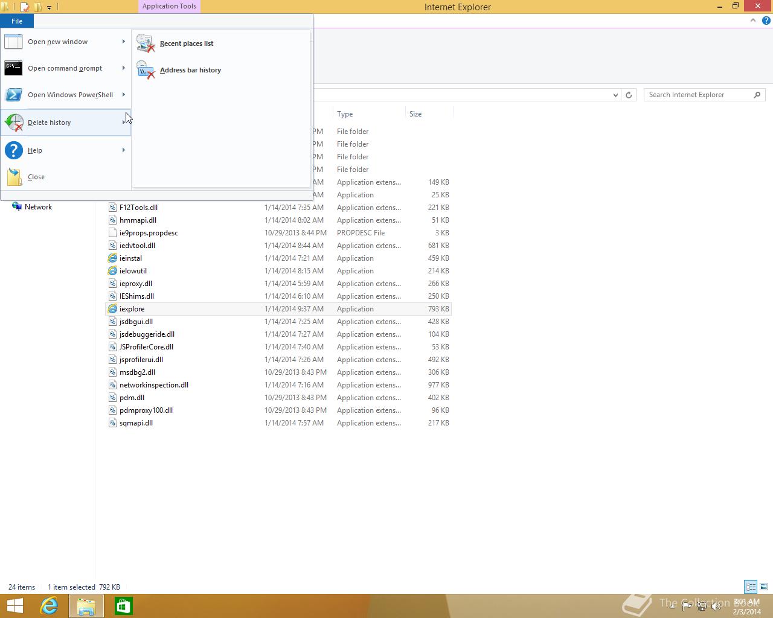Choose Delete history menu item
This screenshot has height=618, width=773.
(x=66, y=123)
